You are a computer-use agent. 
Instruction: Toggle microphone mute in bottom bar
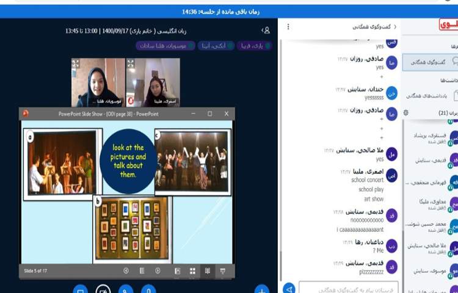tap(149, 289)
